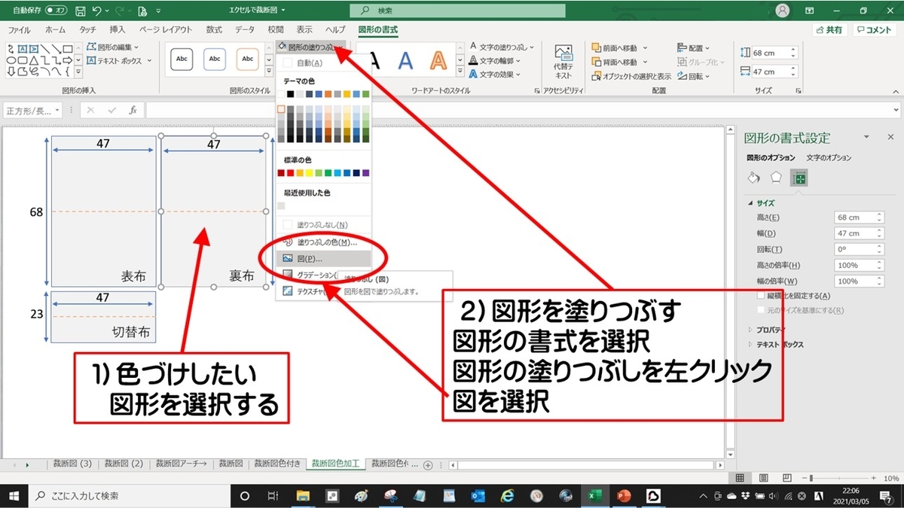Click the add new sheet plus icon
Viewport: 904px width, 508px height.
click(x=428, y=464)
